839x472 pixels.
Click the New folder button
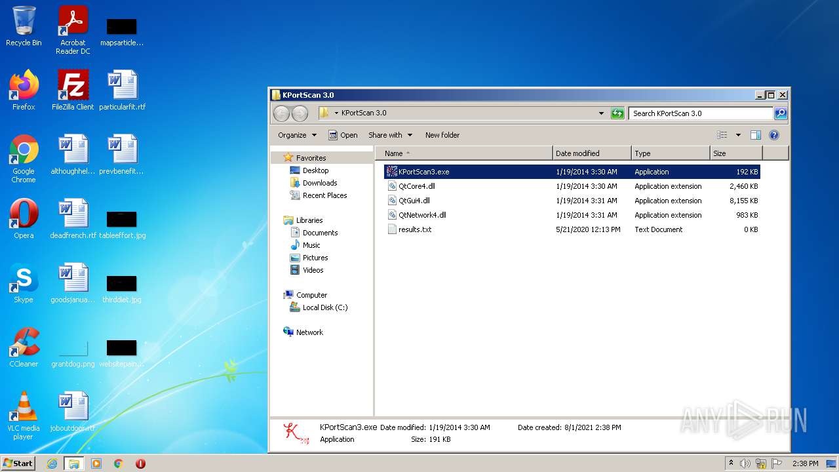[x=442, y=135]
